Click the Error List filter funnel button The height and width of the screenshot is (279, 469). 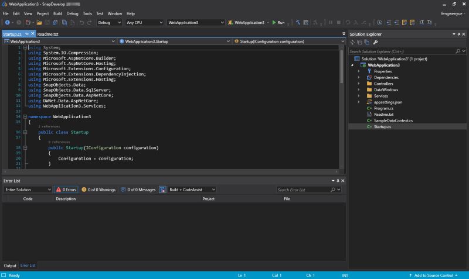[x=162, y=190]
